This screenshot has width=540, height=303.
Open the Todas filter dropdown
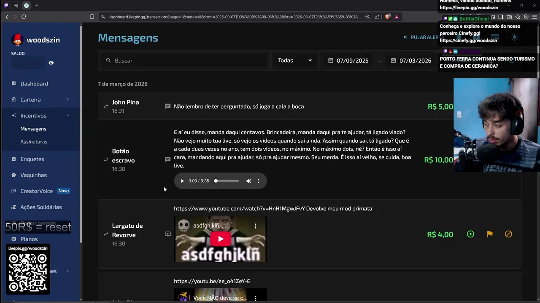point(295,61)
